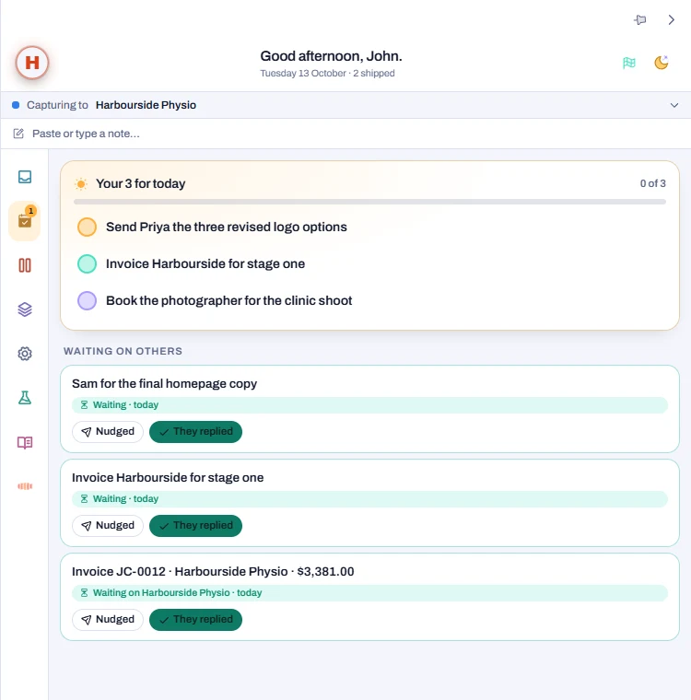Screen dimensions: 691x700
Task: Click the 0 of 3 counter
Action: 652,183
